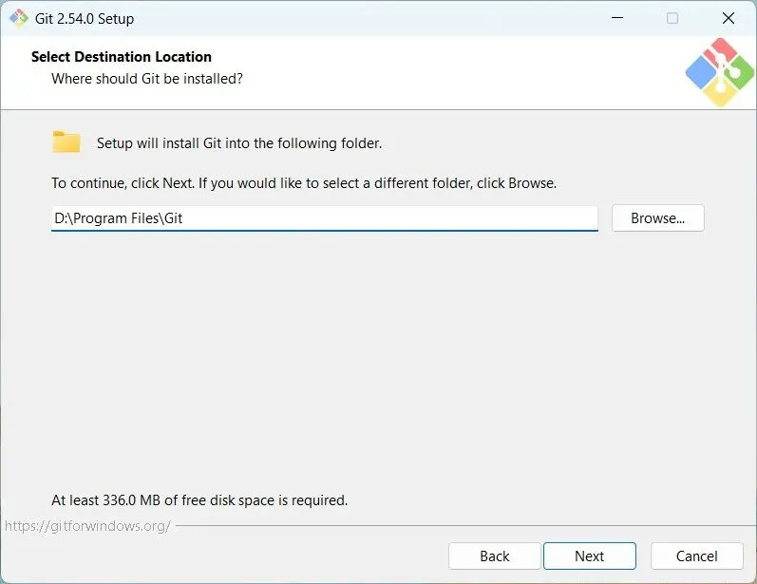Image resolution: width=757 pixels, height=584 pixels.
Task: Go to the next setup step
Action: (x=589, y=556)
